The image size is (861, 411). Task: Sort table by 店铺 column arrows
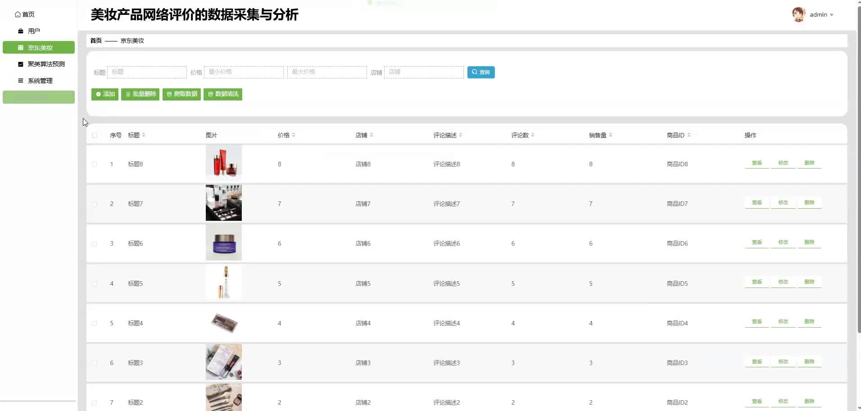click(372, 135)
